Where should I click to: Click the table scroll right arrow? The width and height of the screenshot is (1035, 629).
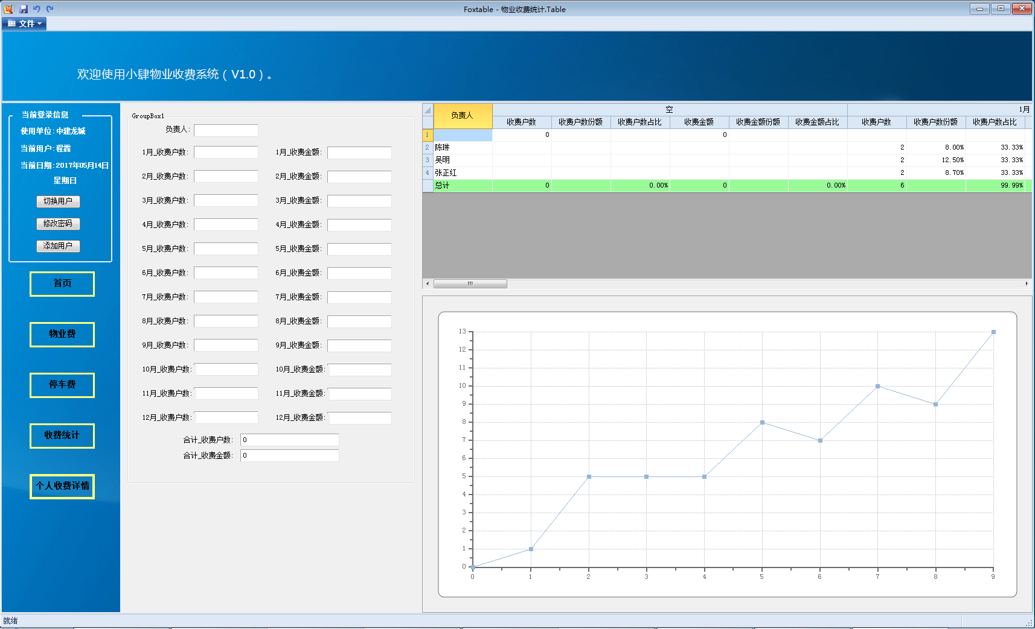click(1027, 283)
